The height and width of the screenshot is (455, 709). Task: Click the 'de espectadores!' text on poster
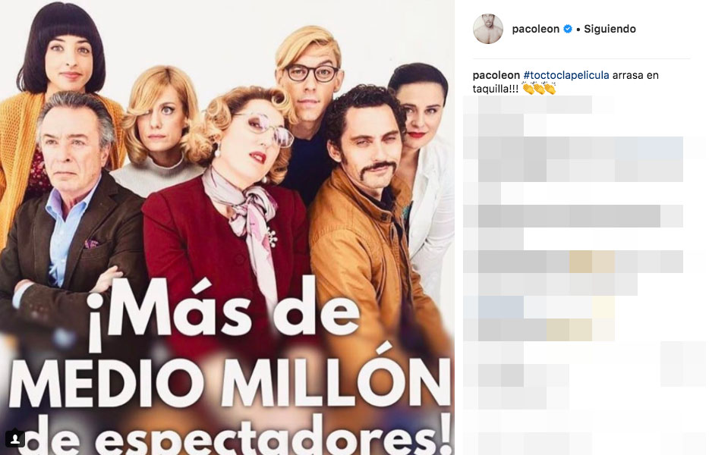tap(240, 432)
